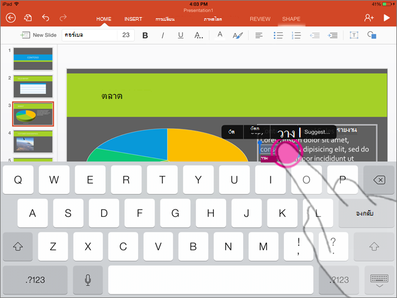Tap the right shift key
This screenshot has height=298, width=397.
click(374, 246)
